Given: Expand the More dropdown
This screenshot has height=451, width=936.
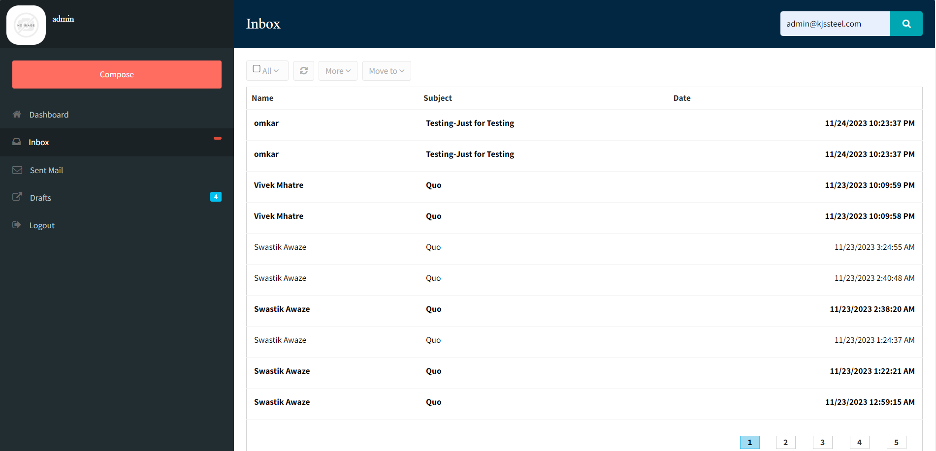Looking at the screenshot, I should pos(338,71).
